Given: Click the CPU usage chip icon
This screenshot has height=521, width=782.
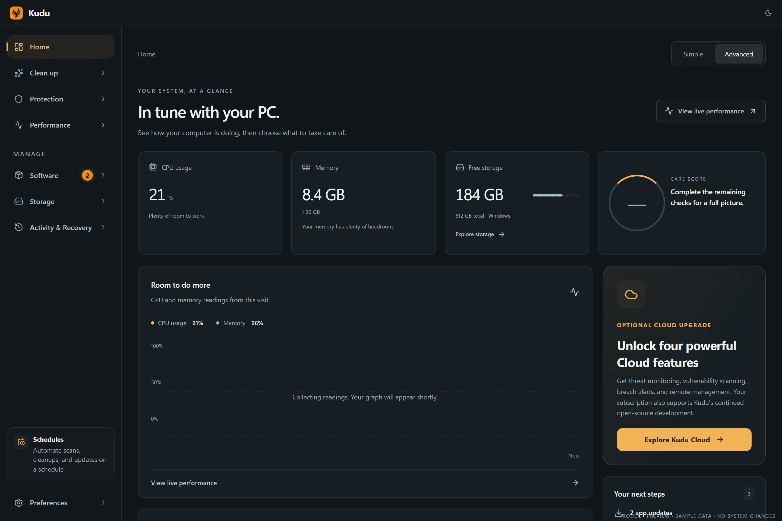Looking at the screenshot, I should tap(153, 167).
